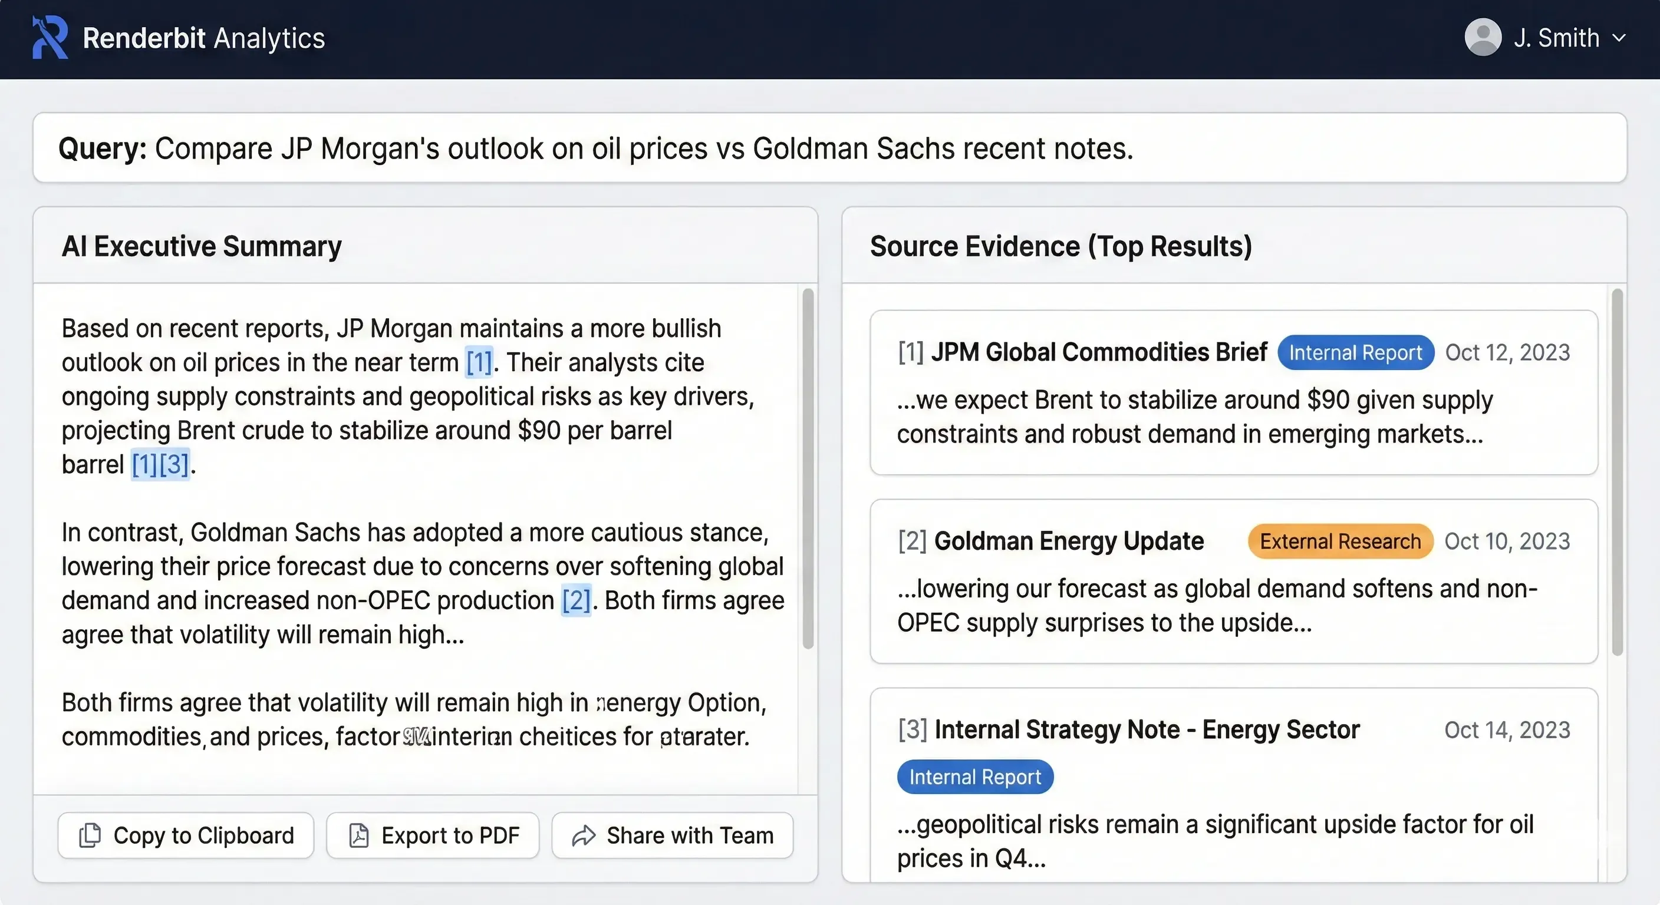1660x905 pixels.
Task: Copy the summary to clipboard
Action: [186, 835]
